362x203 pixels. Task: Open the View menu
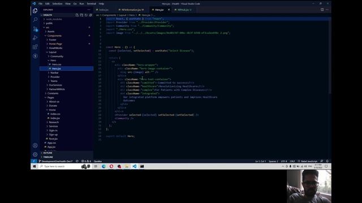pyautogui.click(x=68, y=4)
